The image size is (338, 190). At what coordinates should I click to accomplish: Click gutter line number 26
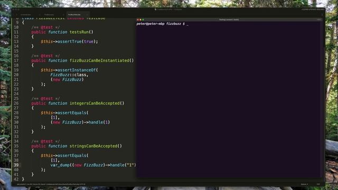pyautogui.click(x=16, y=103)
